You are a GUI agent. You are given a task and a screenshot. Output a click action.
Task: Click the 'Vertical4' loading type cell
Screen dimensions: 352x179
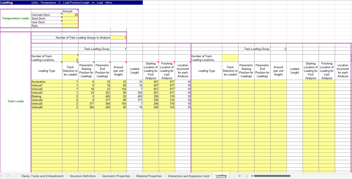click(x=47, y=100)
